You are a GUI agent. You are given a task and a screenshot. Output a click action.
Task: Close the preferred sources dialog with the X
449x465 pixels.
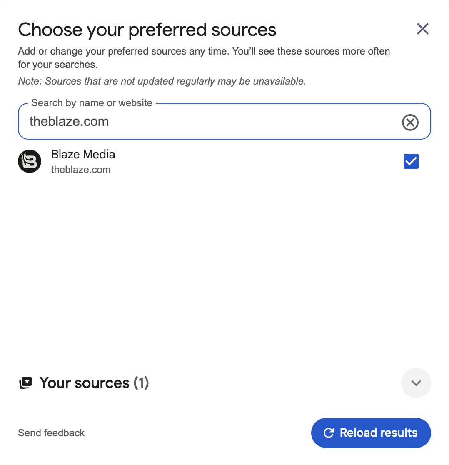point(422,29)
